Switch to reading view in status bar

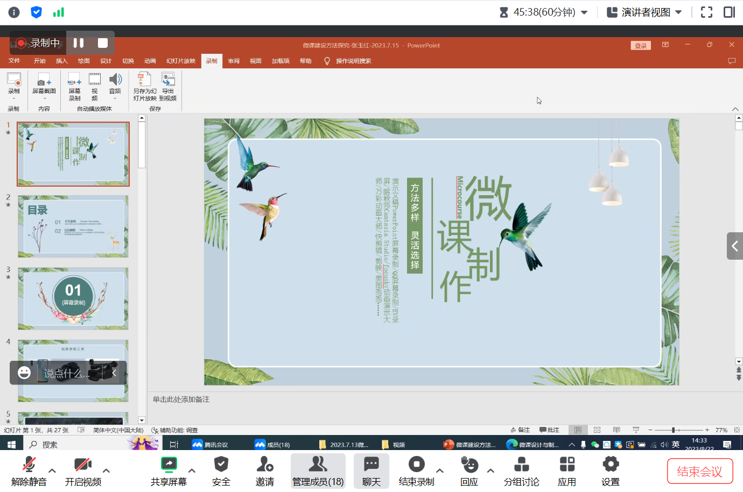[616, 430]
